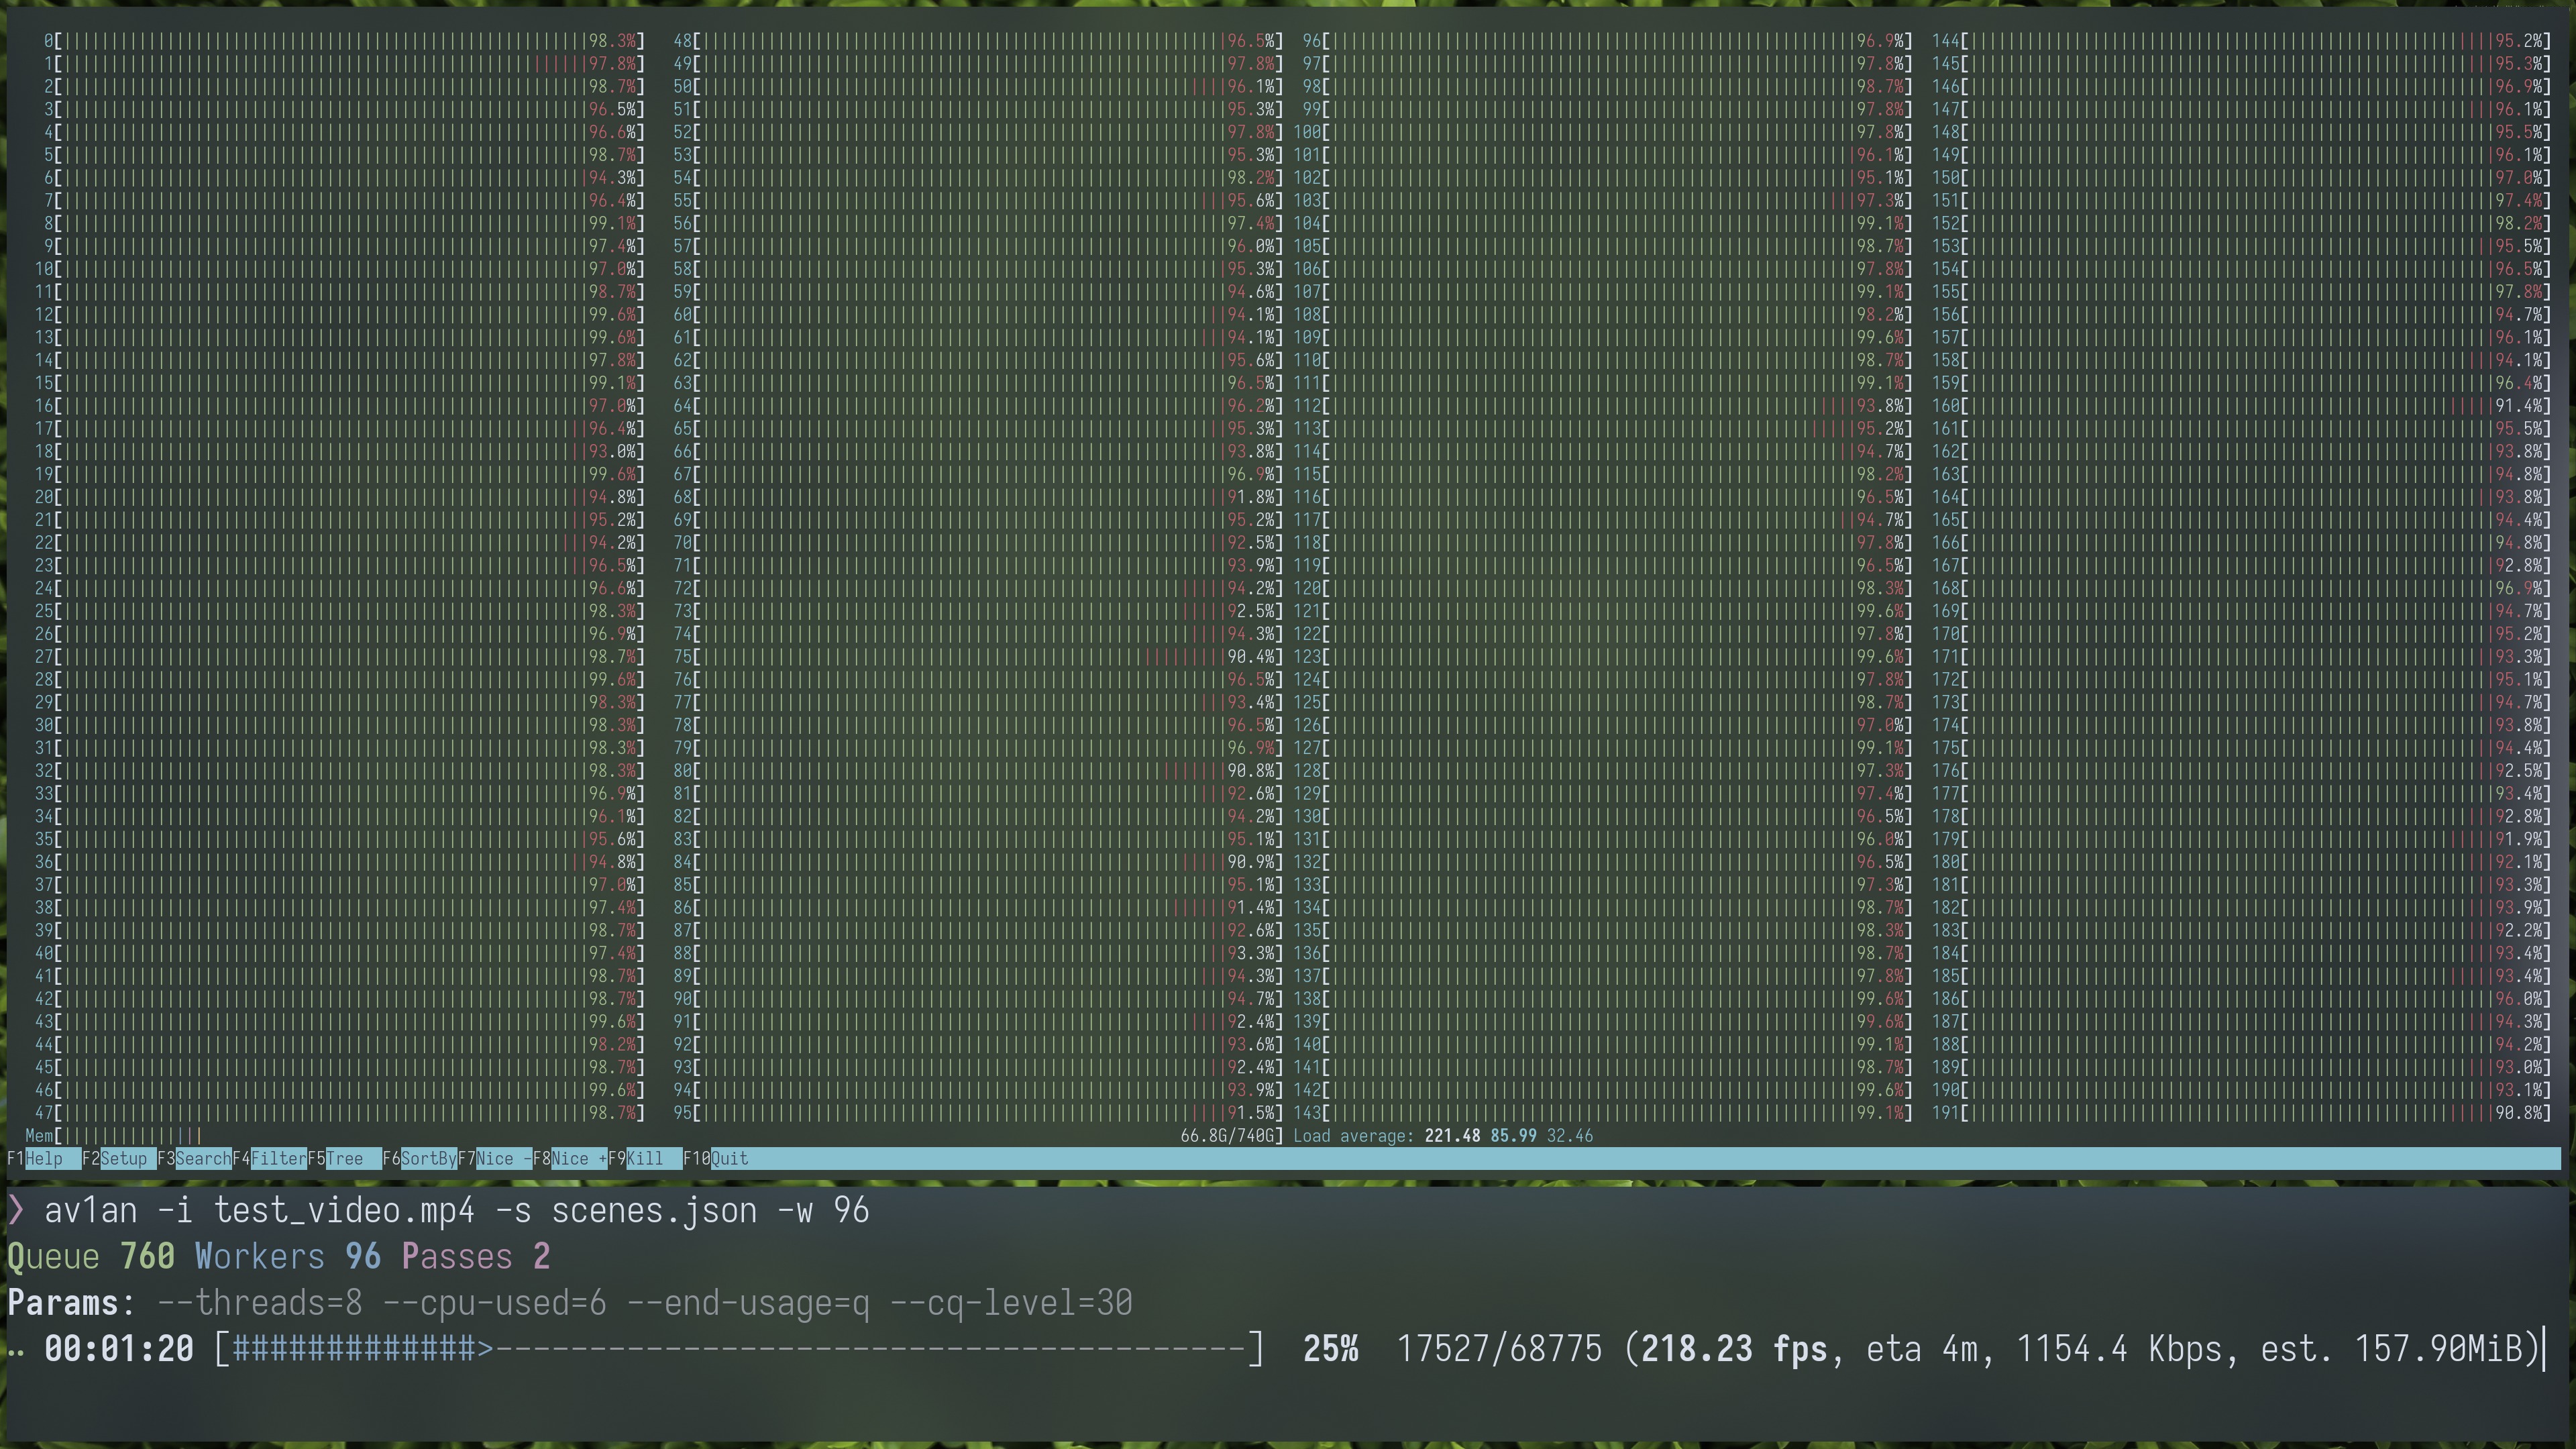
Task: Click the CPU 144 usage meter
Action: pyautogui.click(x=2241, y=41)
